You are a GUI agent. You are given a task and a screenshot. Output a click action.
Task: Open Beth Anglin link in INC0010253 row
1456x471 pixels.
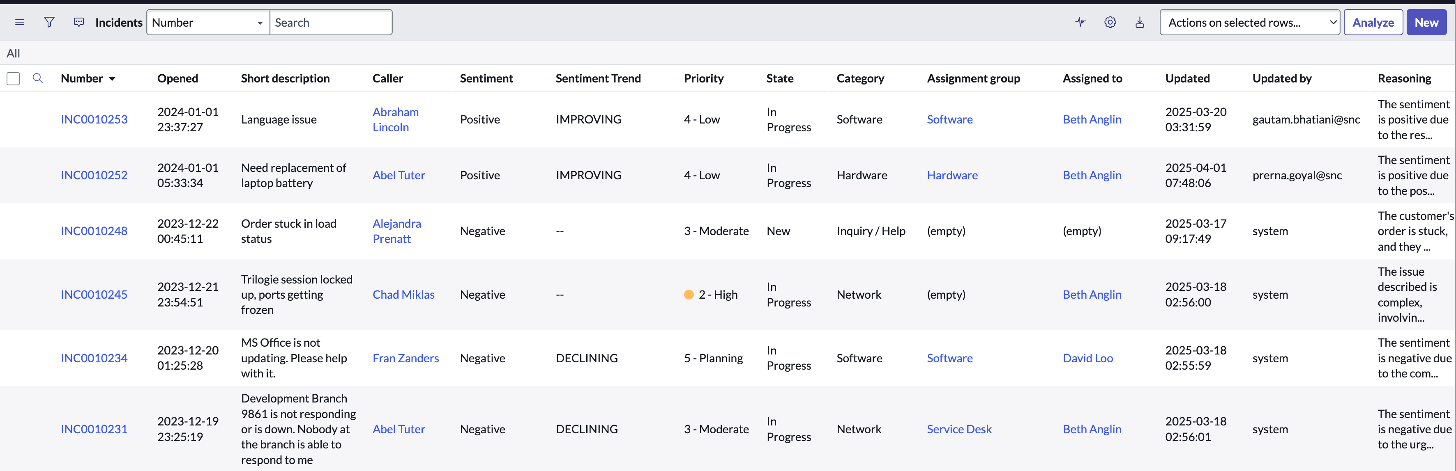(x=1092, y=120)
